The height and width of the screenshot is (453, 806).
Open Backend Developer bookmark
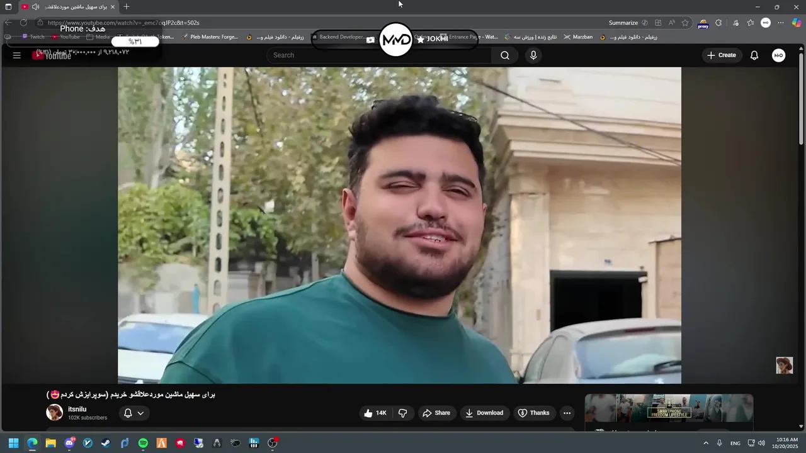[339, 37]
